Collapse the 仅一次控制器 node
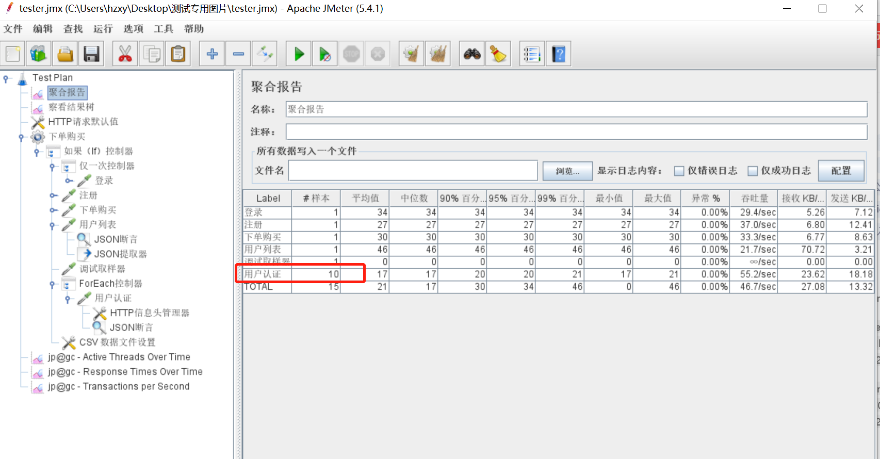 pos(52,167)
